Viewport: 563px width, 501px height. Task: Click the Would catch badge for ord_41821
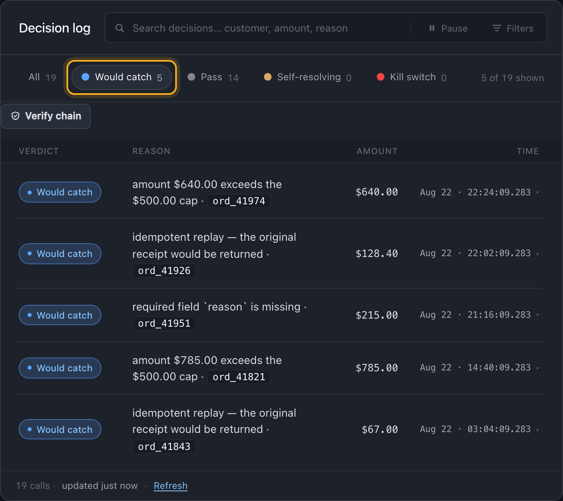pyautogui.click(x=60, y=368)
